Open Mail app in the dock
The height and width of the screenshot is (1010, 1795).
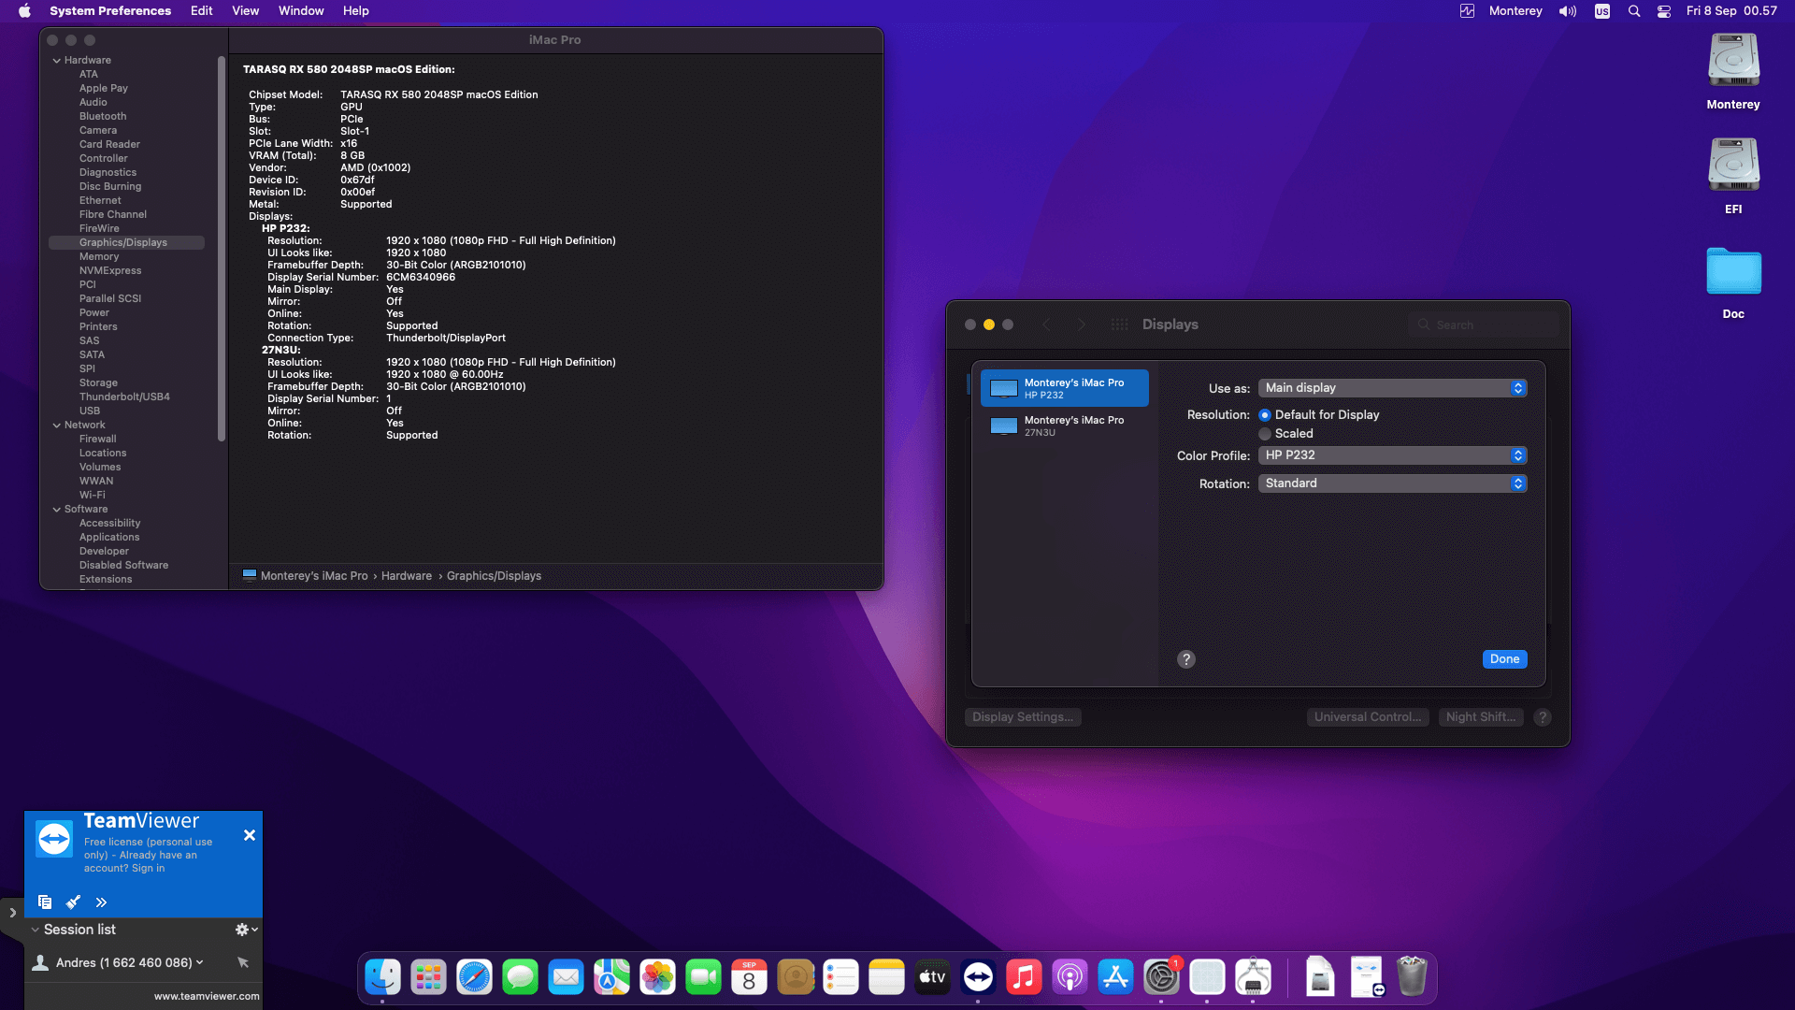[x=566, y=977]
